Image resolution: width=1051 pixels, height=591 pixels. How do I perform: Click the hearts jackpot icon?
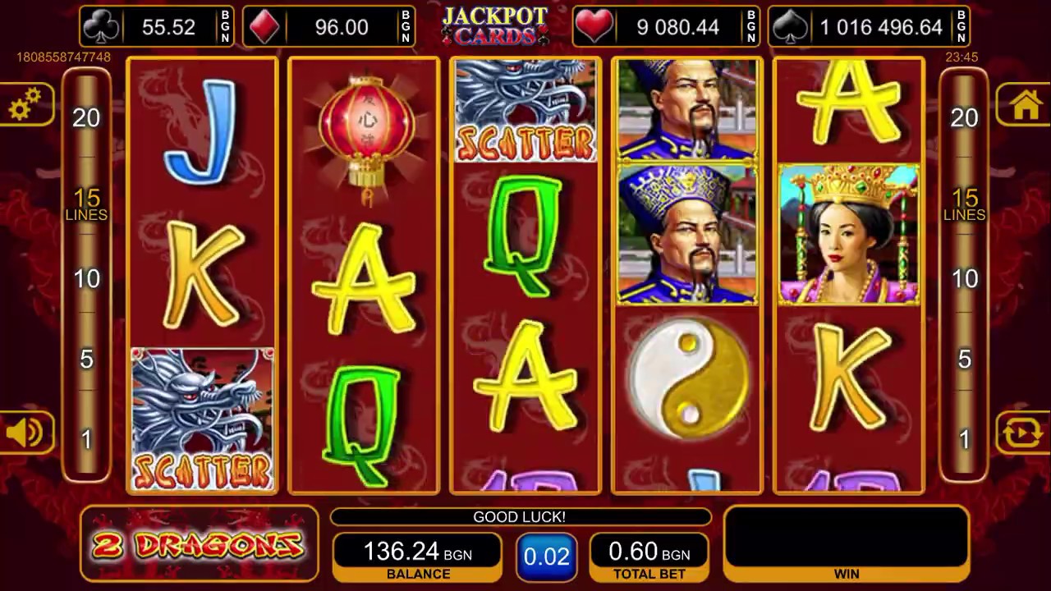point(593,27)
